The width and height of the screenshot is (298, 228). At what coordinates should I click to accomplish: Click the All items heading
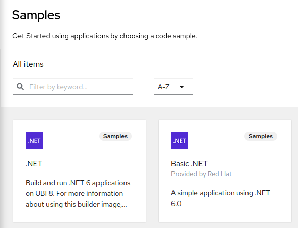pyautogui.click(x=28, y=64)
